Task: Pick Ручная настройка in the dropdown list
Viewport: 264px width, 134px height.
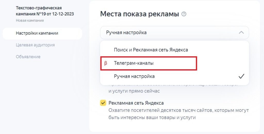Action: tap(134, 76)
